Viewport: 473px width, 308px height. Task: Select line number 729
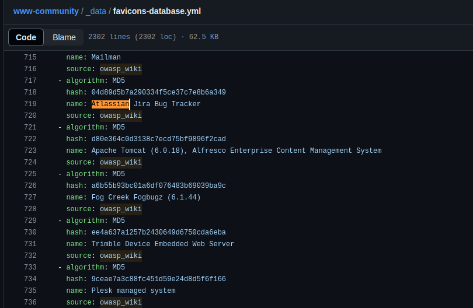(x=30, y=220)
